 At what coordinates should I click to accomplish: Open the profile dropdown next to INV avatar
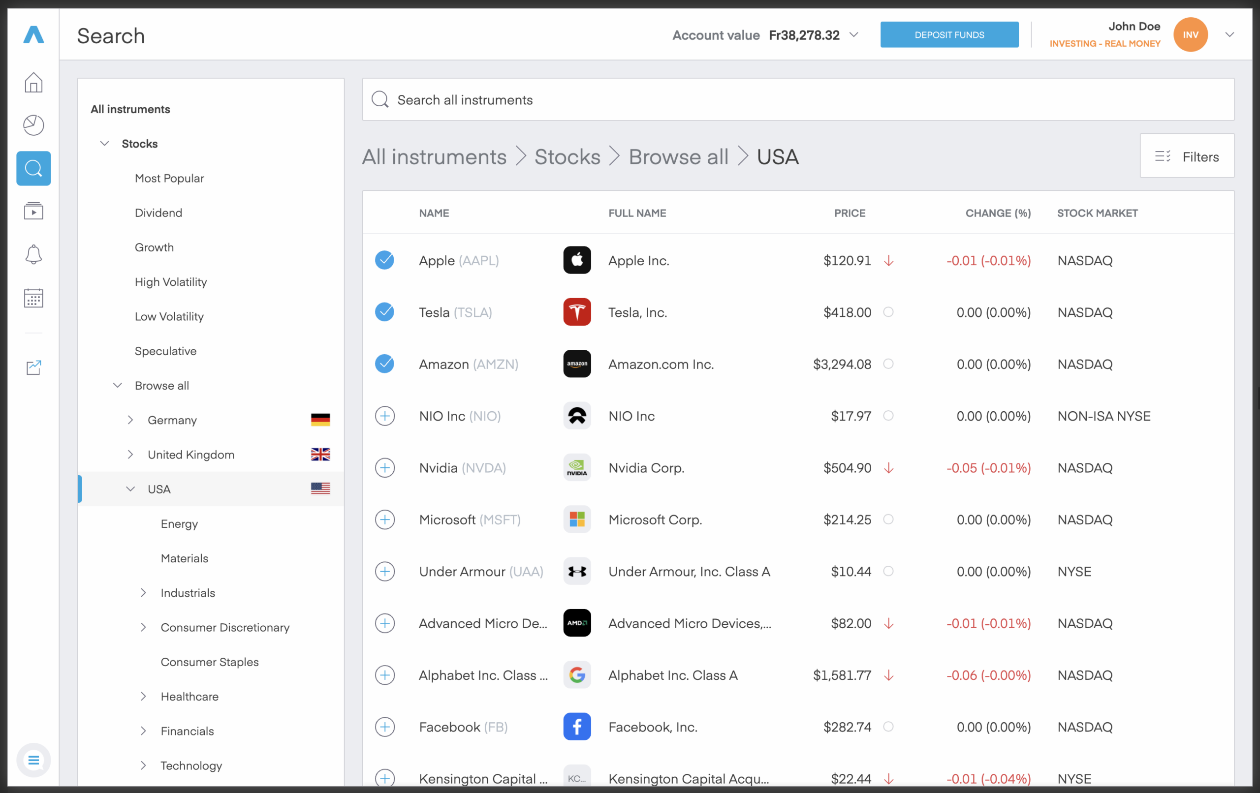tap(1229, 34)
